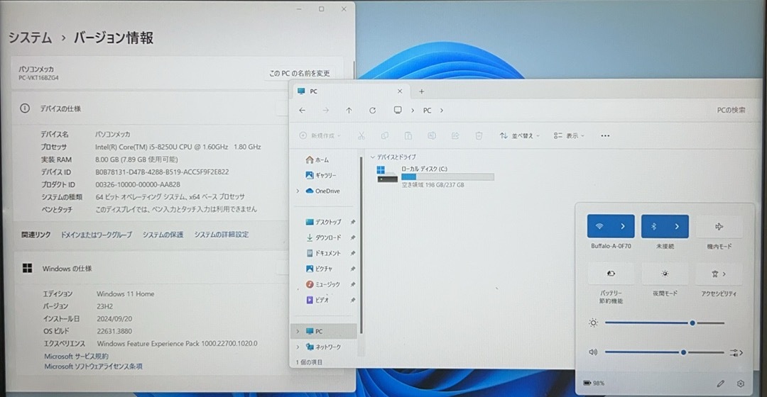Adjust the volume slider
Screen dimensions: 767x397
coord(664,352)
